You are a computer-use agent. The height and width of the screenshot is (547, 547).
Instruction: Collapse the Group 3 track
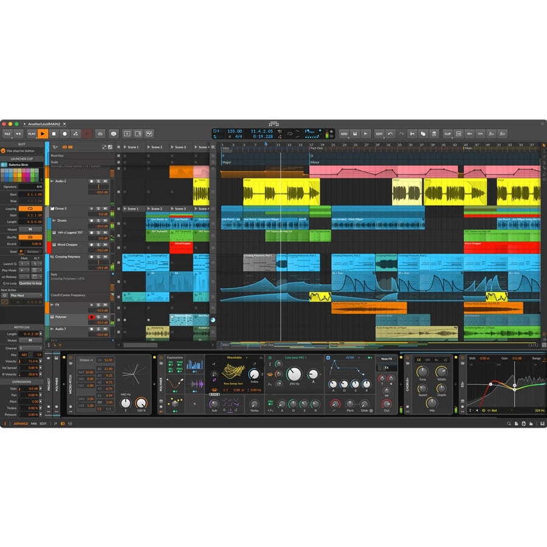[x=52, y=208]
